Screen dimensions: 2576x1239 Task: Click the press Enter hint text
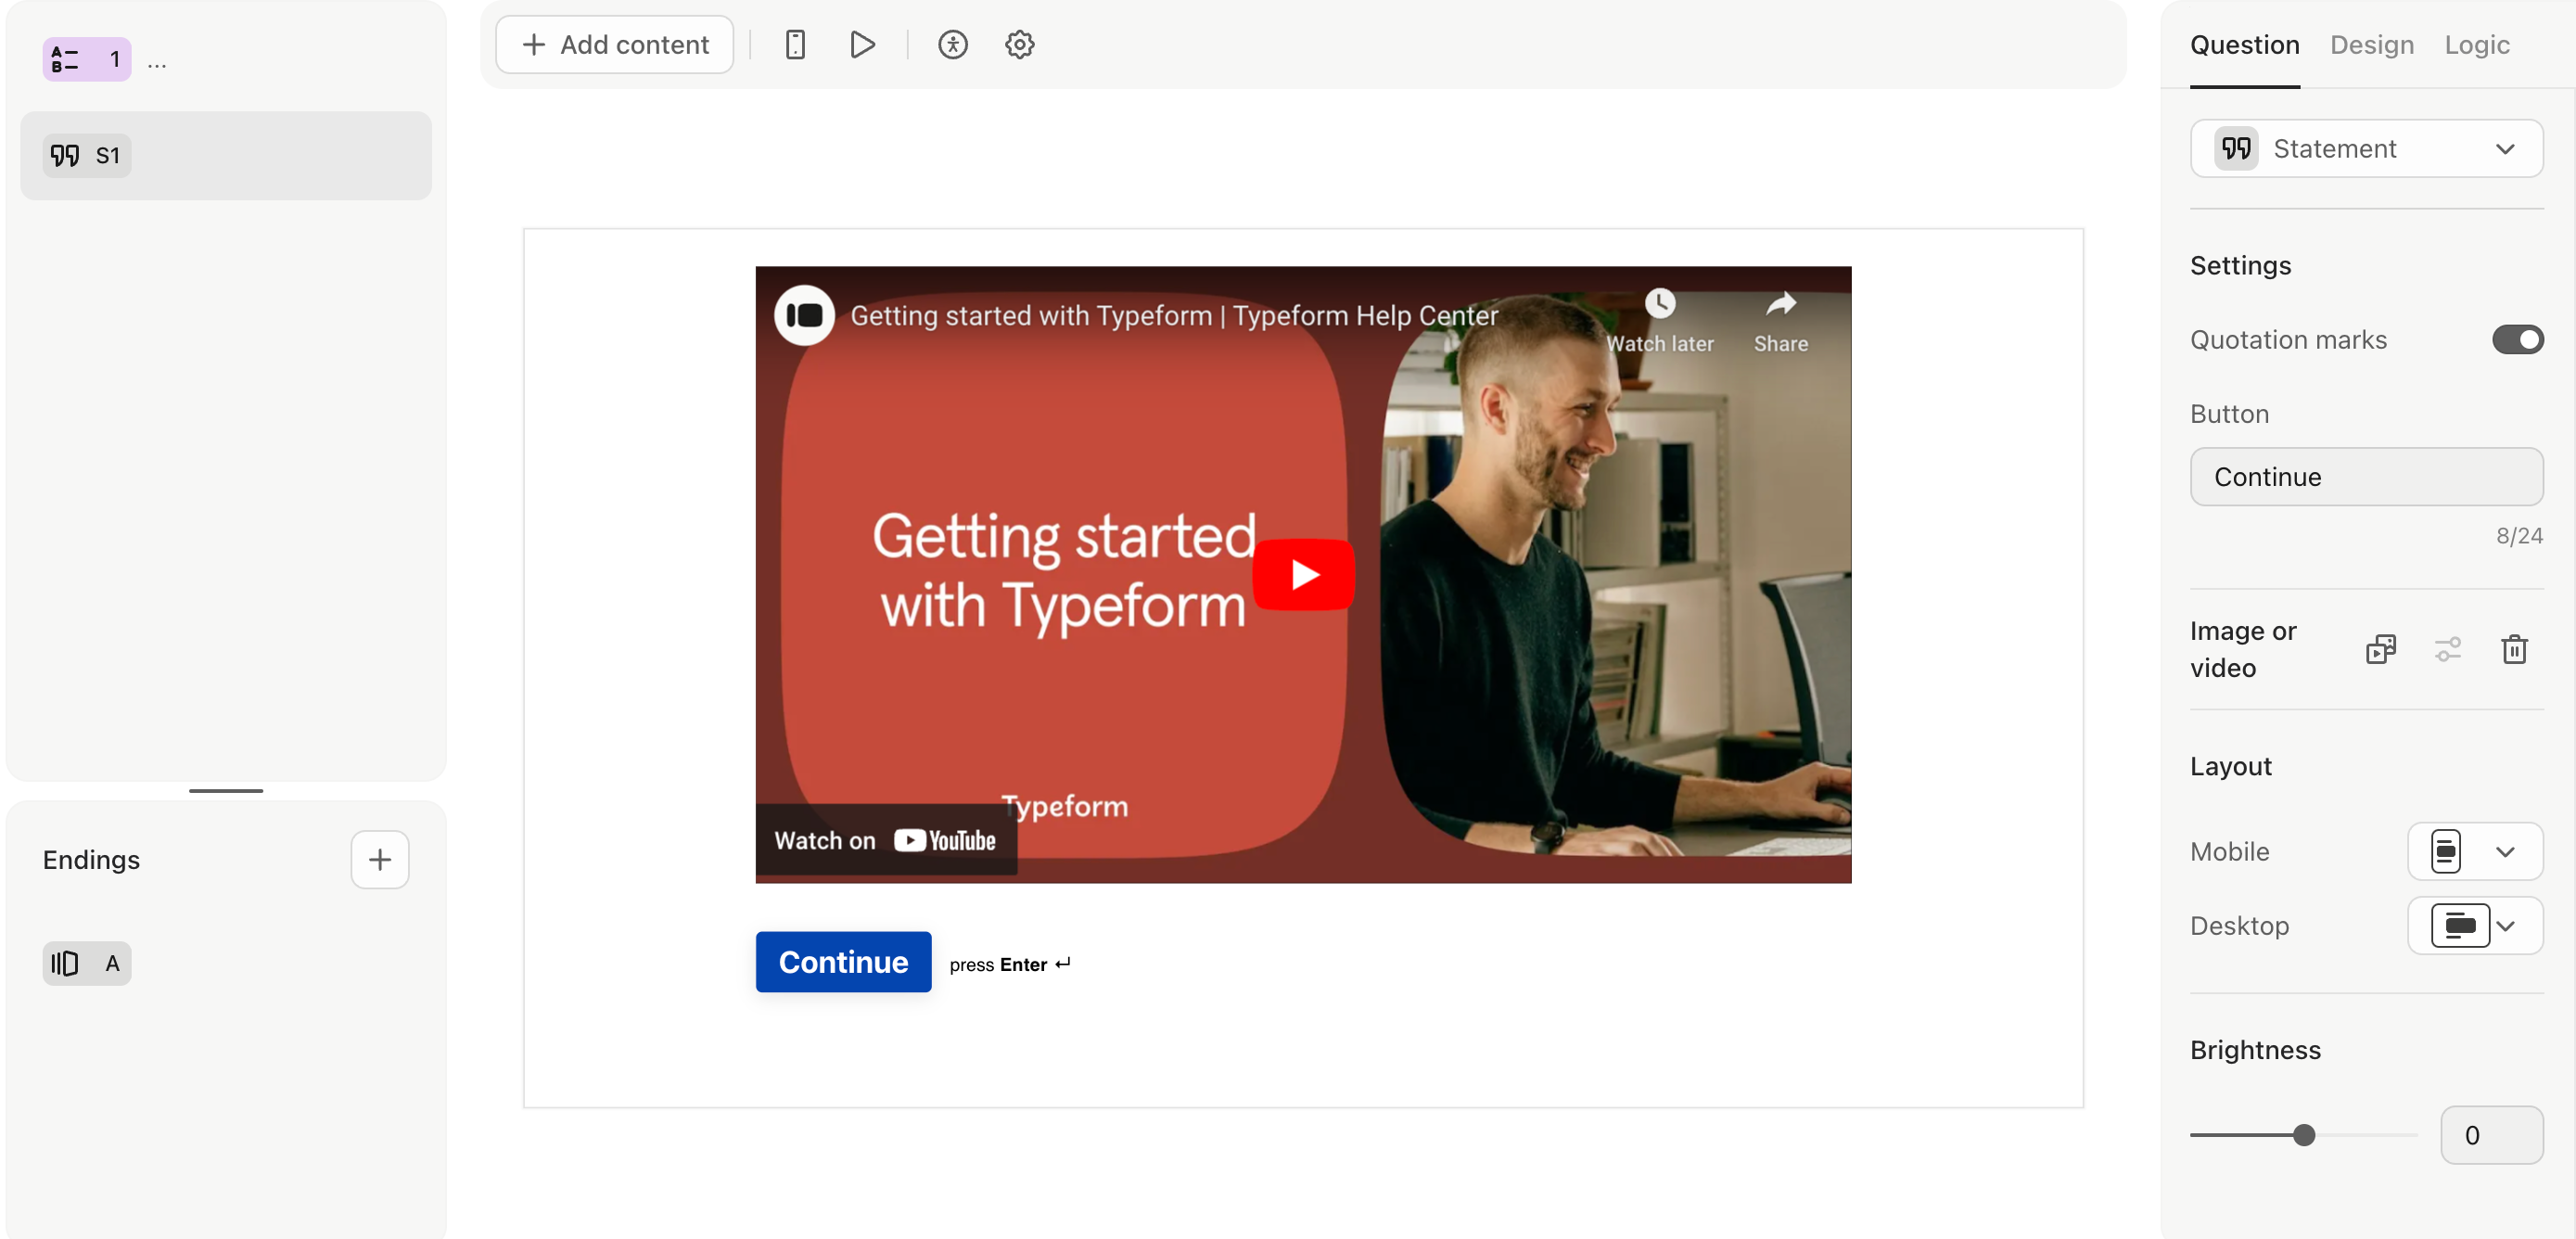[x=1009, y=964]
